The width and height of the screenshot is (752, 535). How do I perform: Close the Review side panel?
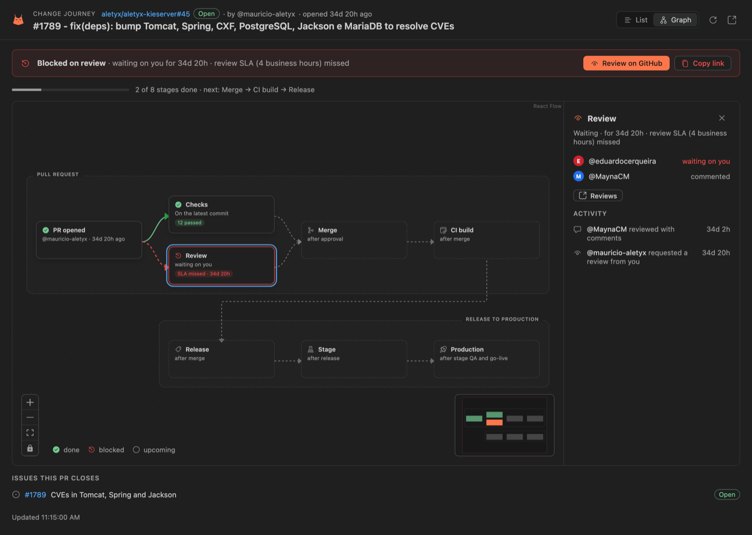722,118
